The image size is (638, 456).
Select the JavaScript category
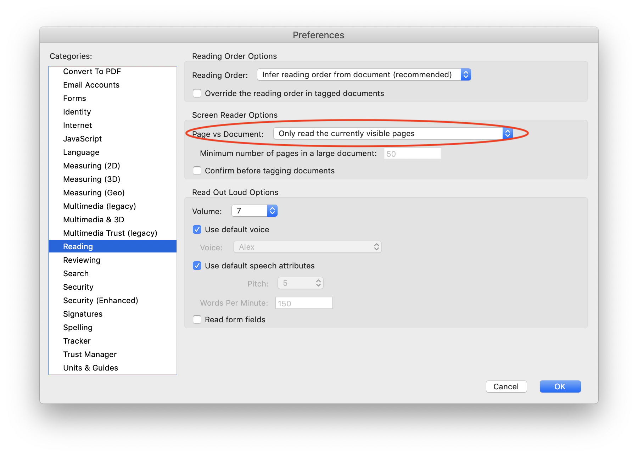tap(82, 139)
